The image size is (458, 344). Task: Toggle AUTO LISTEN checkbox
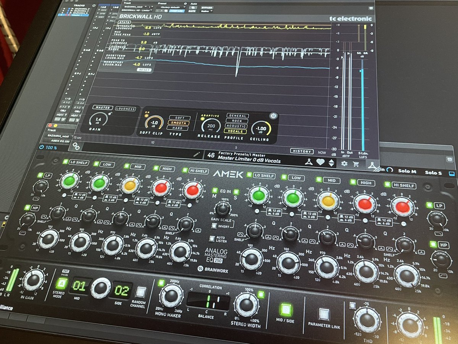pos(211,239)
